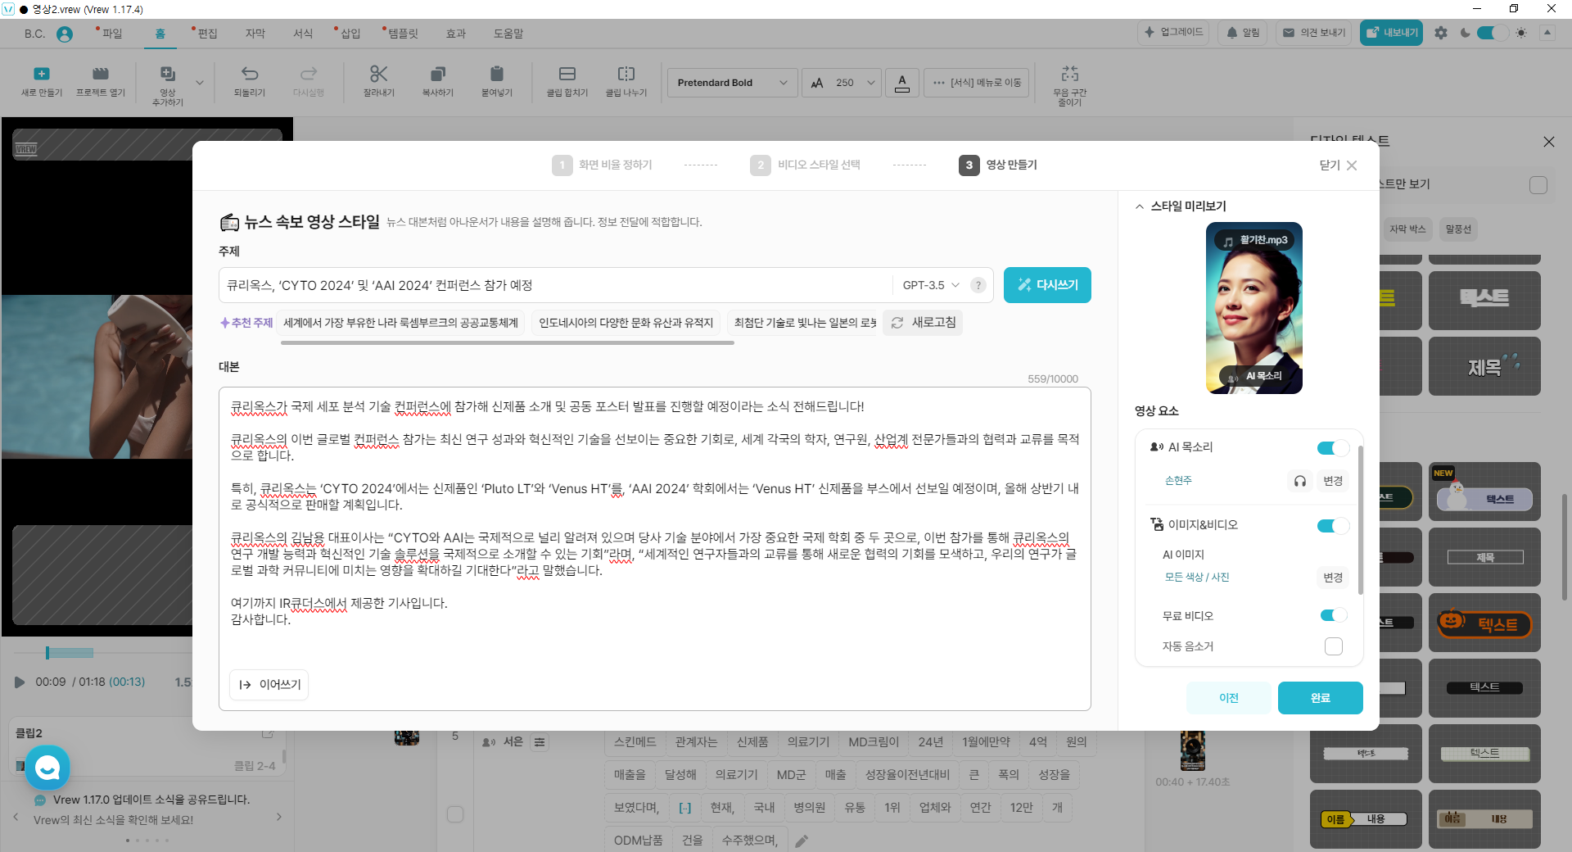This screenshot has width=1572, height=852.
Task: Click 변경 button for AI voice 손현주
Action: click(x=1333, y=481)
